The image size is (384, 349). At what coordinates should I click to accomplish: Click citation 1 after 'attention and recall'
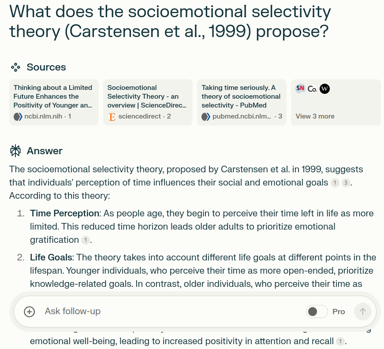pyautogui.click(x=340, y=342)
